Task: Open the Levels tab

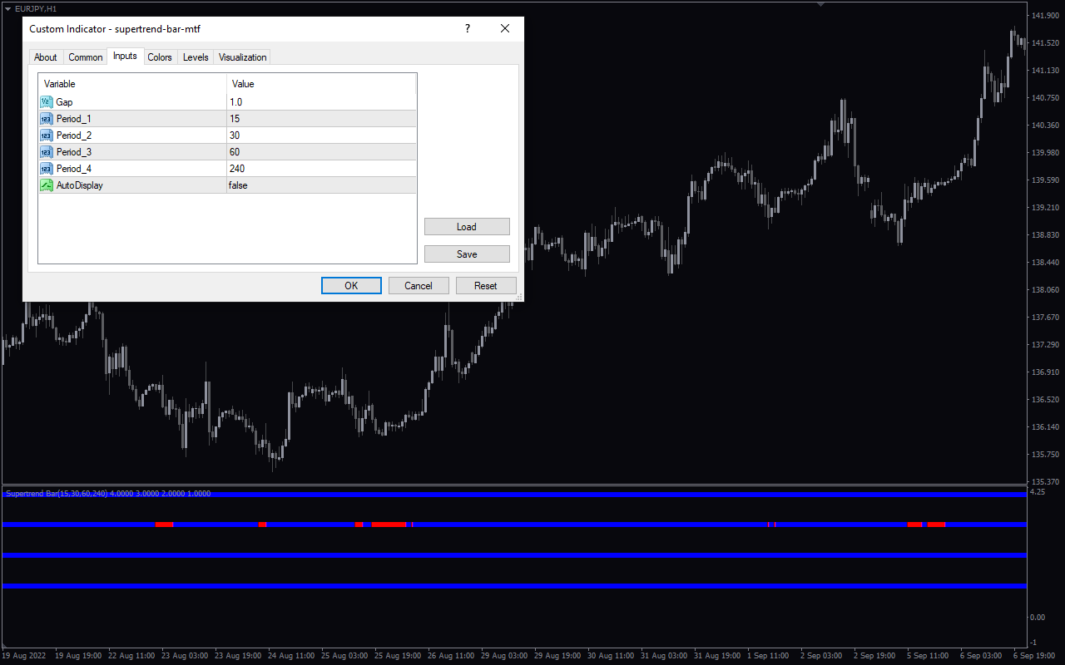Action: click(x=196, y=57)
